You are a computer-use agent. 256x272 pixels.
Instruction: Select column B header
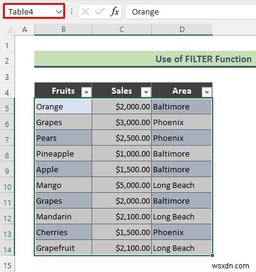click(x=63, y=30)
